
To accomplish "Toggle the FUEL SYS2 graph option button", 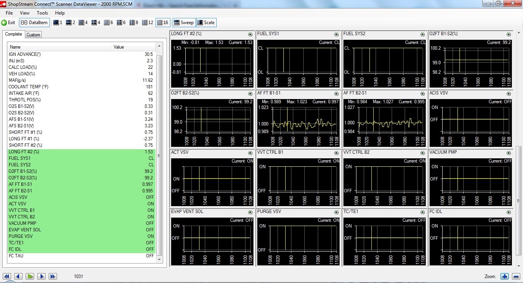I will (x=423, y=34).
